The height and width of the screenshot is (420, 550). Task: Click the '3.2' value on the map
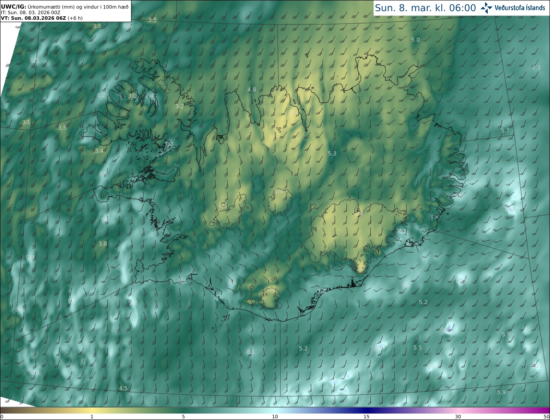point(180,106)
